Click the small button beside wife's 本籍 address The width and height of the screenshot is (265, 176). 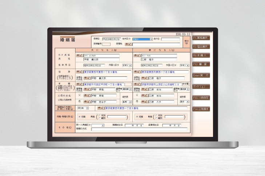point(185,84)
